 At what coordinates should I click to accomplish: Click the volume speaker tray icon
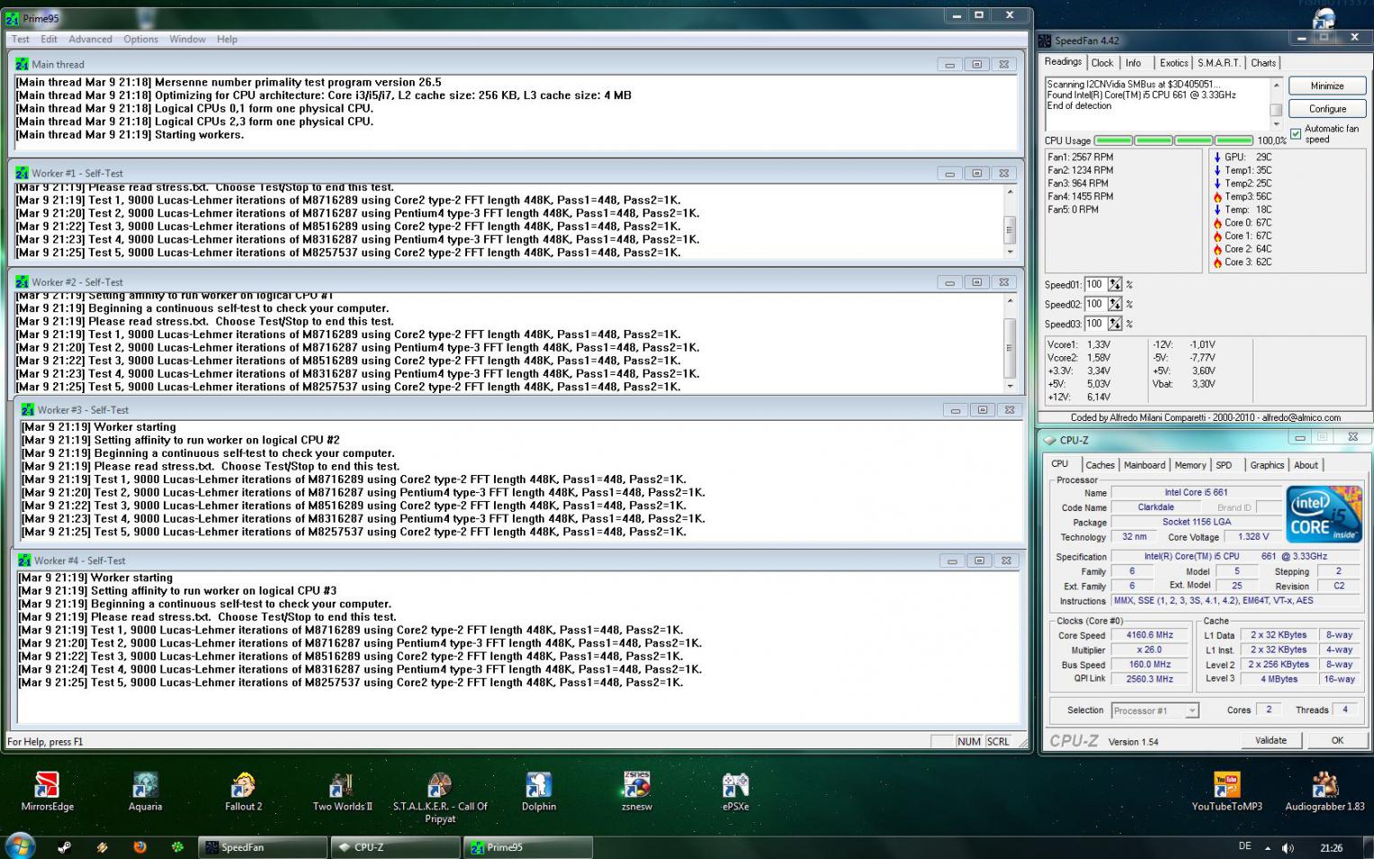coord(1288,847)
